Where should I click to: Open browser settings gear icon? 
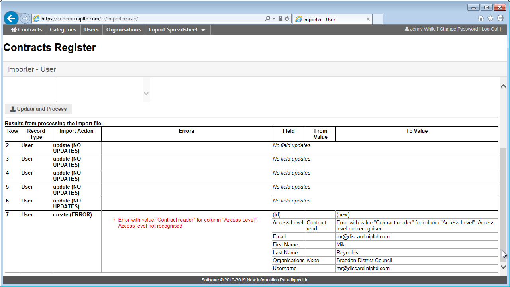(500, 18)
